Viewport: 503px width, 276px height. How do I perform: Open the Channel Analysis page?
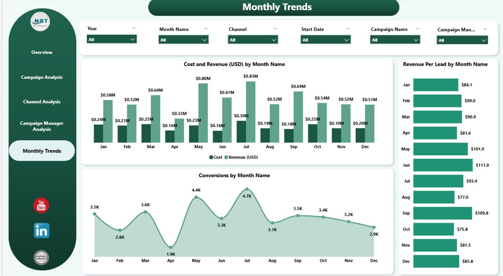[41, 102]
